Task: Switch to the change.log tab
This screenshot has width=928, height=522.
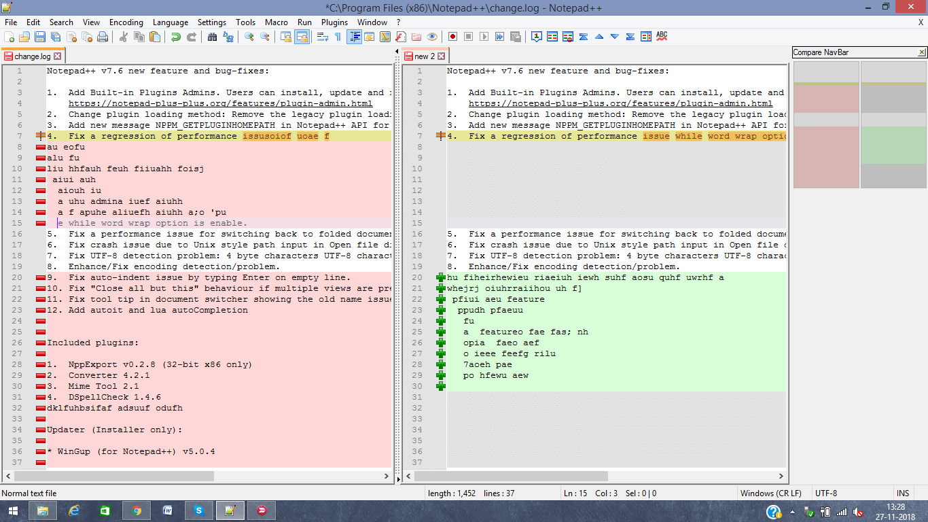Action: tap(32, 56)
